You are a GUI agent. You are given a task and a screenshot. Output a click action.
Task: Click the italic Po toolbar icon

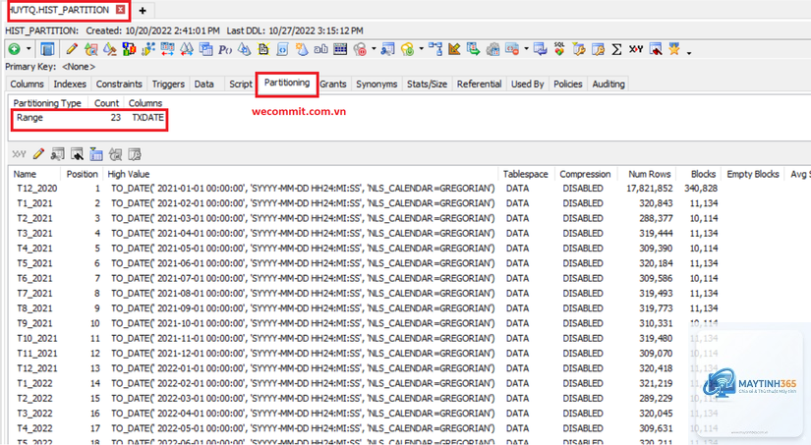(224, 50)
